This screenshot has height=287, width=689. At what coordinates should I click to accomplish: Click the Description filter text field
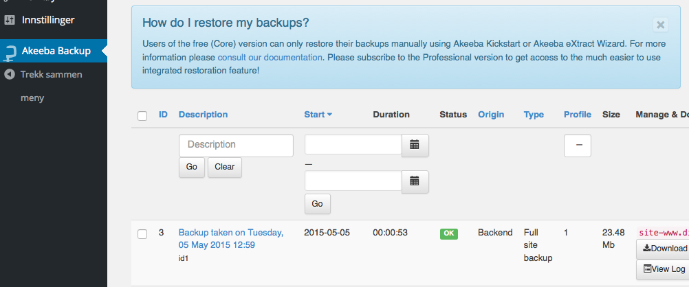pos(236,145)
